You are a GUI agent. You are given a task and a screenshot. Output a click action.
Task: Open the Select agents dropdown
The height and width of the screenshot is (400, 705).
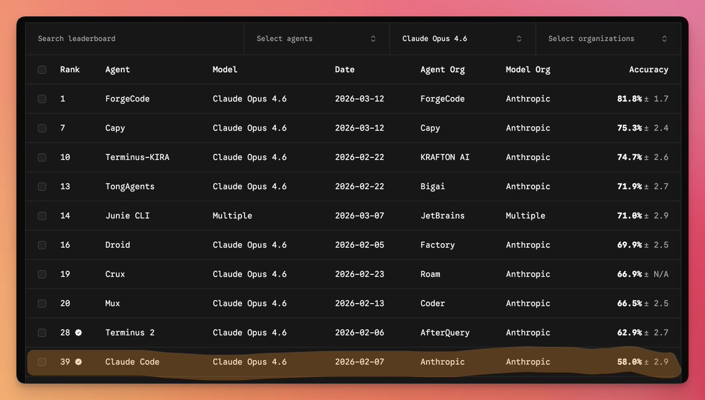click(x=317, y=39)
